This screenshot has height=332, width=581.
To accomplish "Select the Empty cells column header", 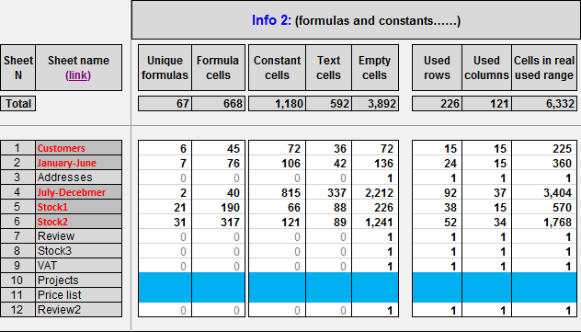I will [x=374, y=67].
